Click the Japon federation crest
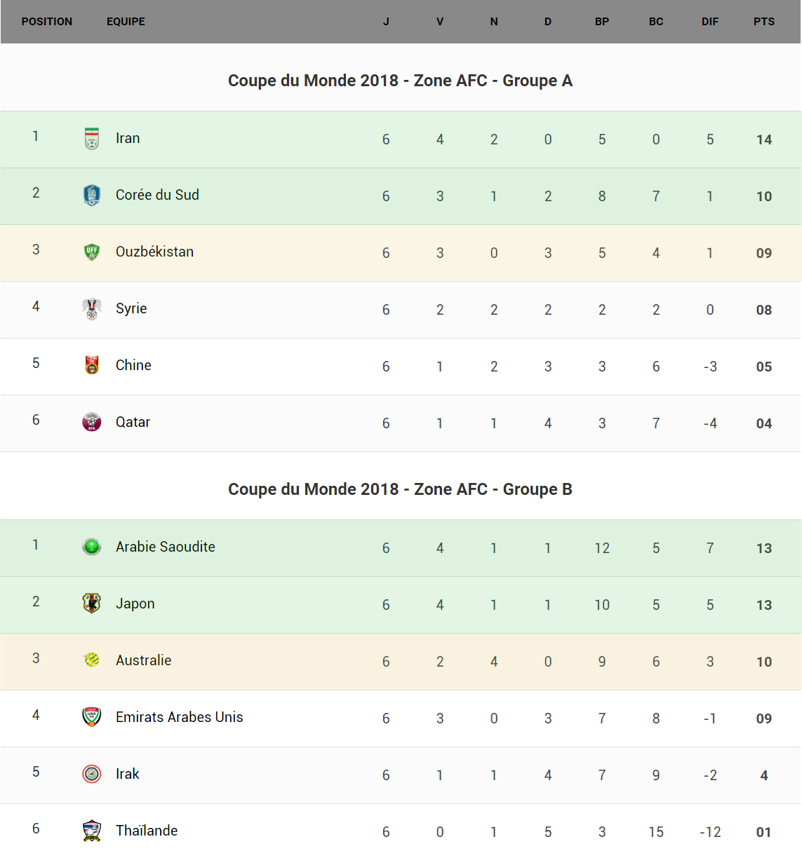 (92, 604)
